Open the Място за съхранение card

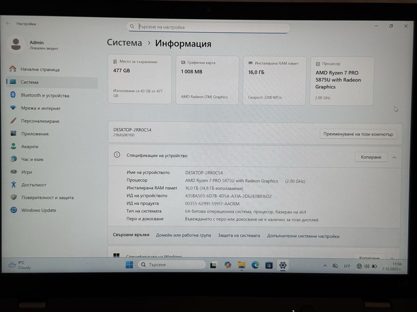coord(139,79)
